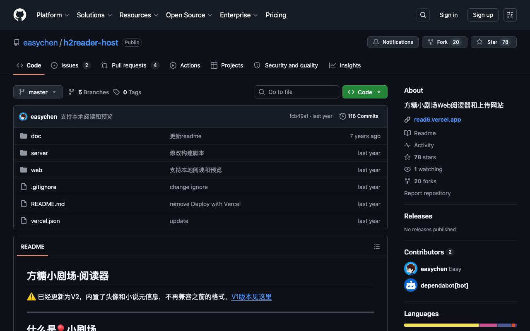Click the Notifications button
Screen dimensions: 530x331
point(393,42)
